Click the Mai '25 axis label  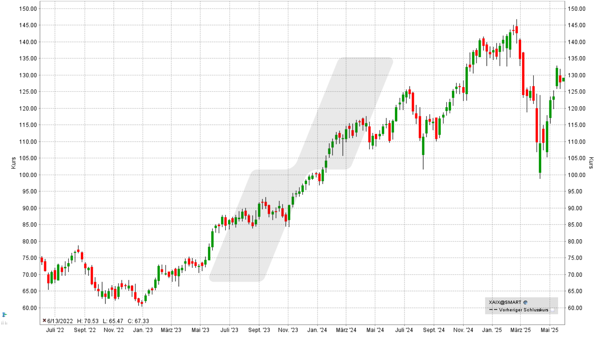tap(549, 331)
